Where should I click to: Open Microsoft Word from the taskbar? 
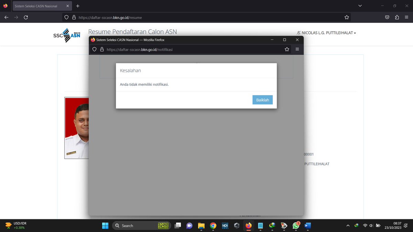tap(308, 225)
